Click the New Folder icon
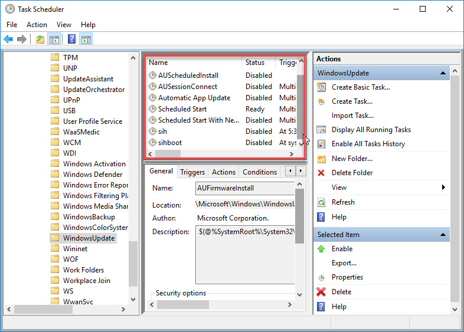464x332 pixels. pos(321,159)
